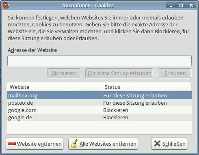Click status cell of mailbox.org row
The width and height of the screenshot is (199, 155).
[x=135, y=95]
